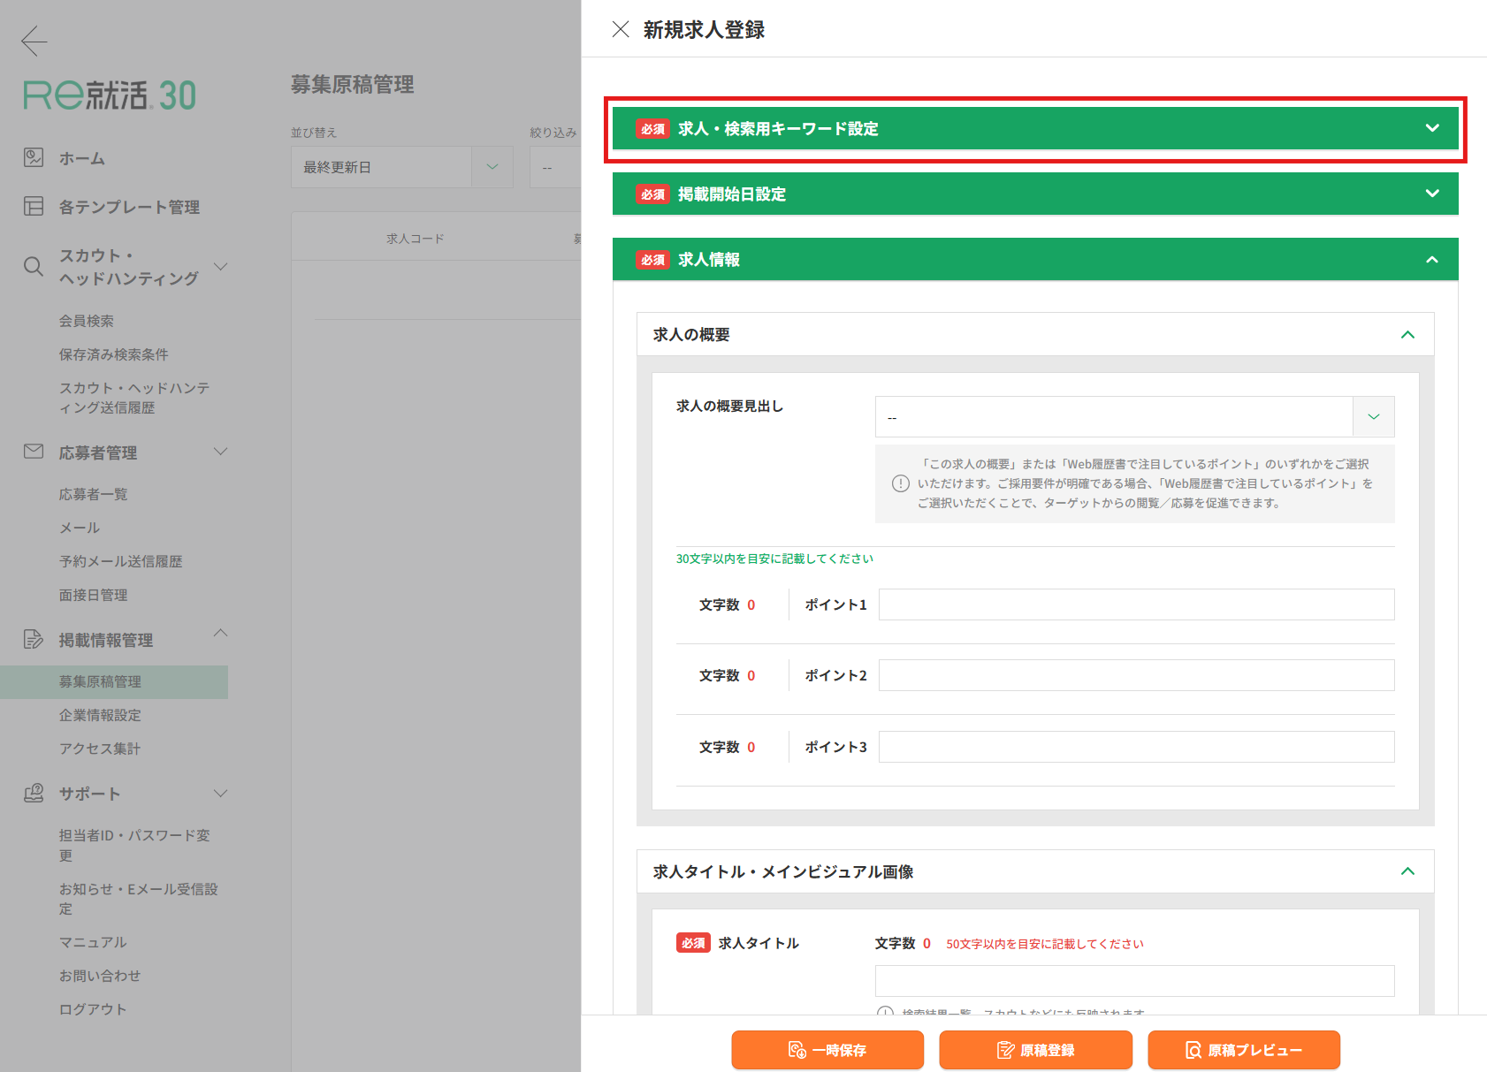Image resolution: width=1487 pixels, height=1072 pixels.
Task: Click the ポイント1 input field
Action: pos(1136,604)
